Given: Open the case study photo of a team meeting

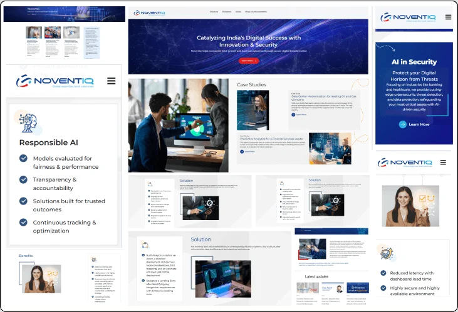Looking at the screenshot, I should 330,148.
